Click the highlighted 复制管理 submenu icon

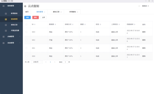6,19
